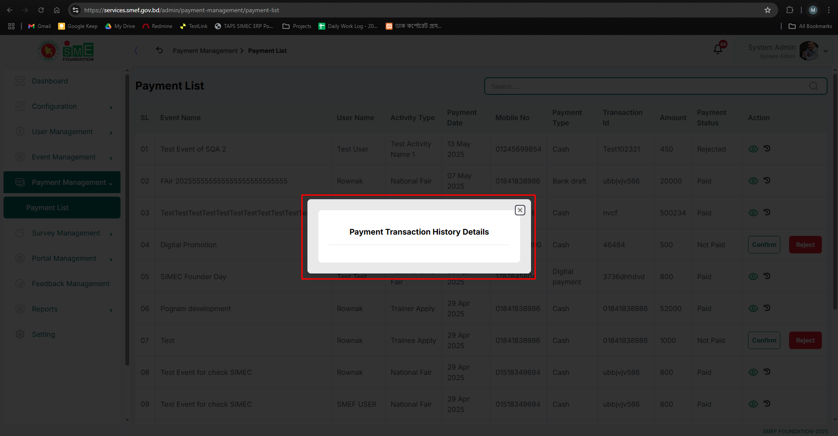The width and height of the screenshot is (838, 436).
Task: Click the Transaction Id column header
Action: click(x=623, y=118)
